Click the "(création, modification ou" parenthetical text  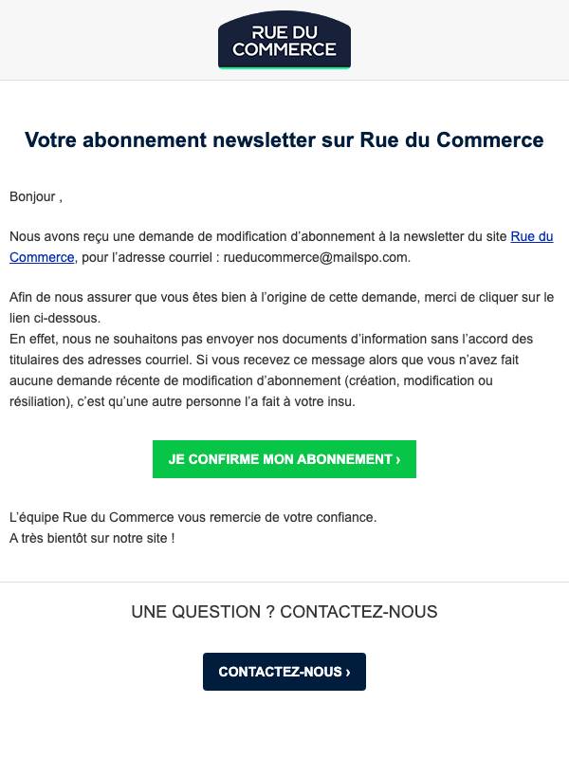coord(418,381)
